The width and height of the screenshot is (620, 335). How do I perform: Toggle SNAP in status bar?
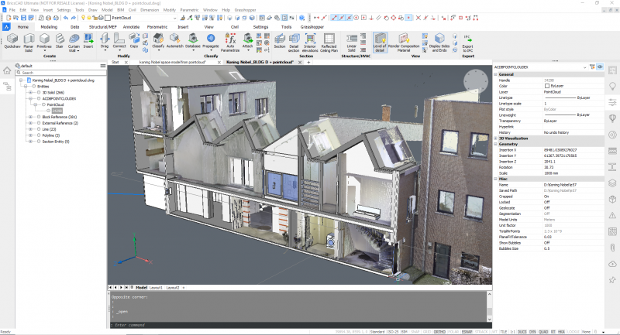click(x=415, y=332)
